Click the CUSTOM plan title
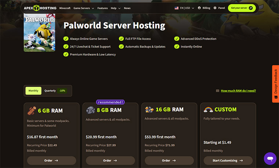279x168 pixels. pyautogui.click(x=226, y=110)
